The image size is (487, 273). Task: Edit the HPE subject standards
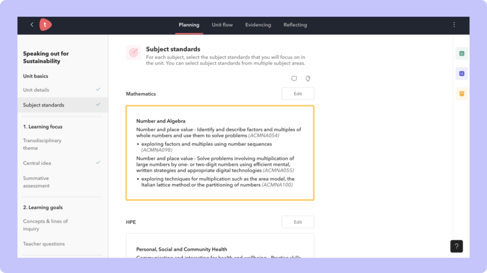pos(298,222)
